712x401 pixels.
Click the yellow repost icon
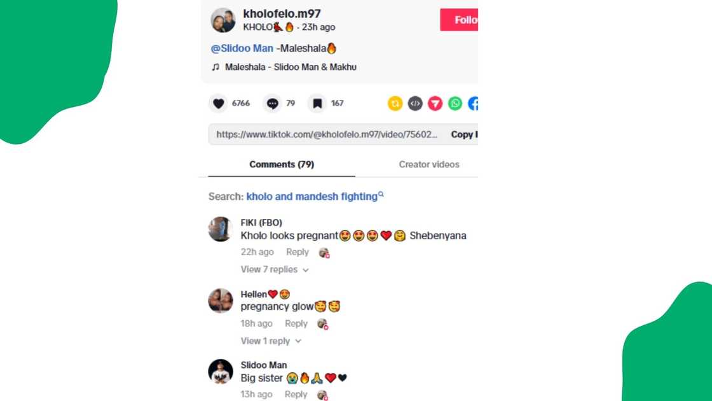395,104
